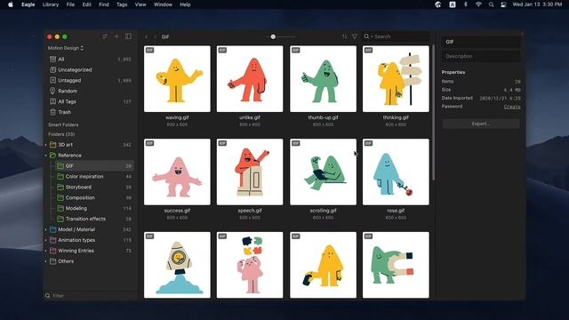Expand the 3D art folder arrow
The width and height of the screenshot is (569, 320).
click(45, 145)
